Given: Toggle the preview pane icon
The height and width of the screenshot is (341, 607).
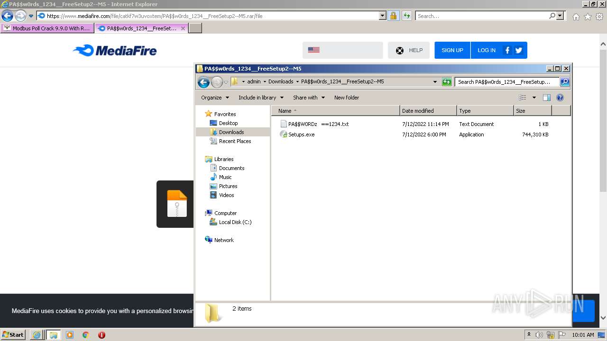Looking at the screenshot, I should tap(546, 98).
